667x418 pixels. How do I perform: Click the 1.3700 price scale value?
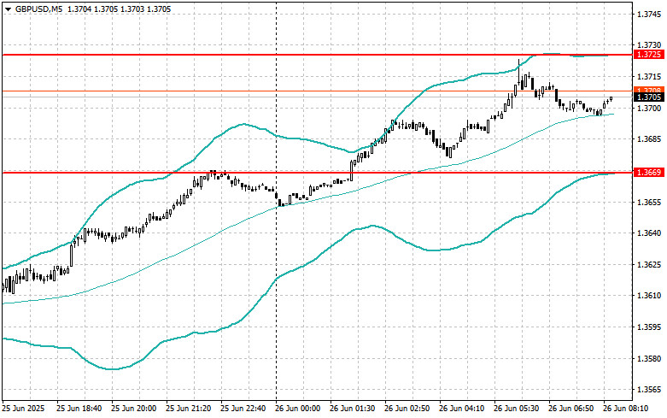coord(649,108)
